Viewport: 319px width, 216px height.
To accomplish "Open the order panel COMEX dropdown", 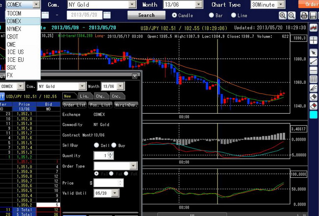I will (21, 86).
